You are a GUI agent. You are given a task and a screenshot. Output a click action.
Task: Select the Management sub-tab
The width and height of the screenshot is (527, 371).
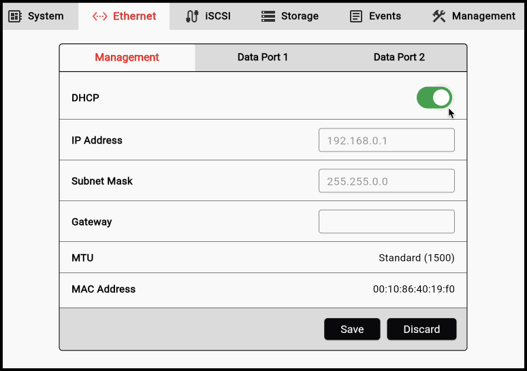(x=127, y=58)
